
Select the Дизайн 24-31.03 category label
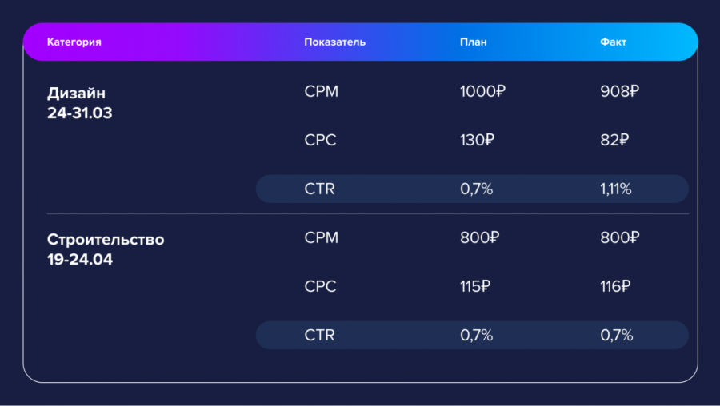click(79, 103)
